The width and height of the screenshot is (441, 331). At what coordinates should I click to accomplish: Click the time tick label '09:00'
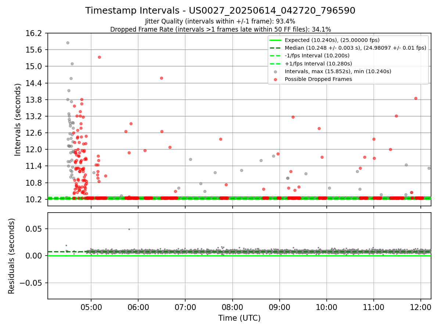tap(280, 307)
